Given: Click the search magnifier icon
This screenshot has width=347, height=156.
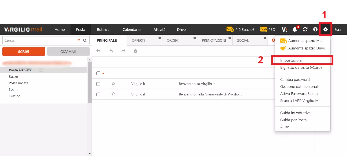Looking at the screenshot, I should 85,40.
